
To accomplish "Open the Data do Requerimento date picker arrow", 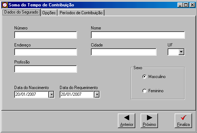I will click(x=97, y=94).
